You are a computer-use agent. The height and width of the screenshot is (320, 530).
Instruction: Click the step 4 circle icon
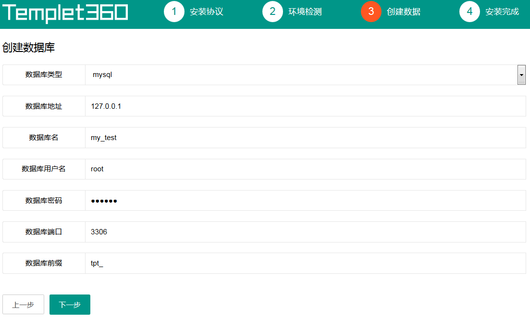[x=469, y=12]
